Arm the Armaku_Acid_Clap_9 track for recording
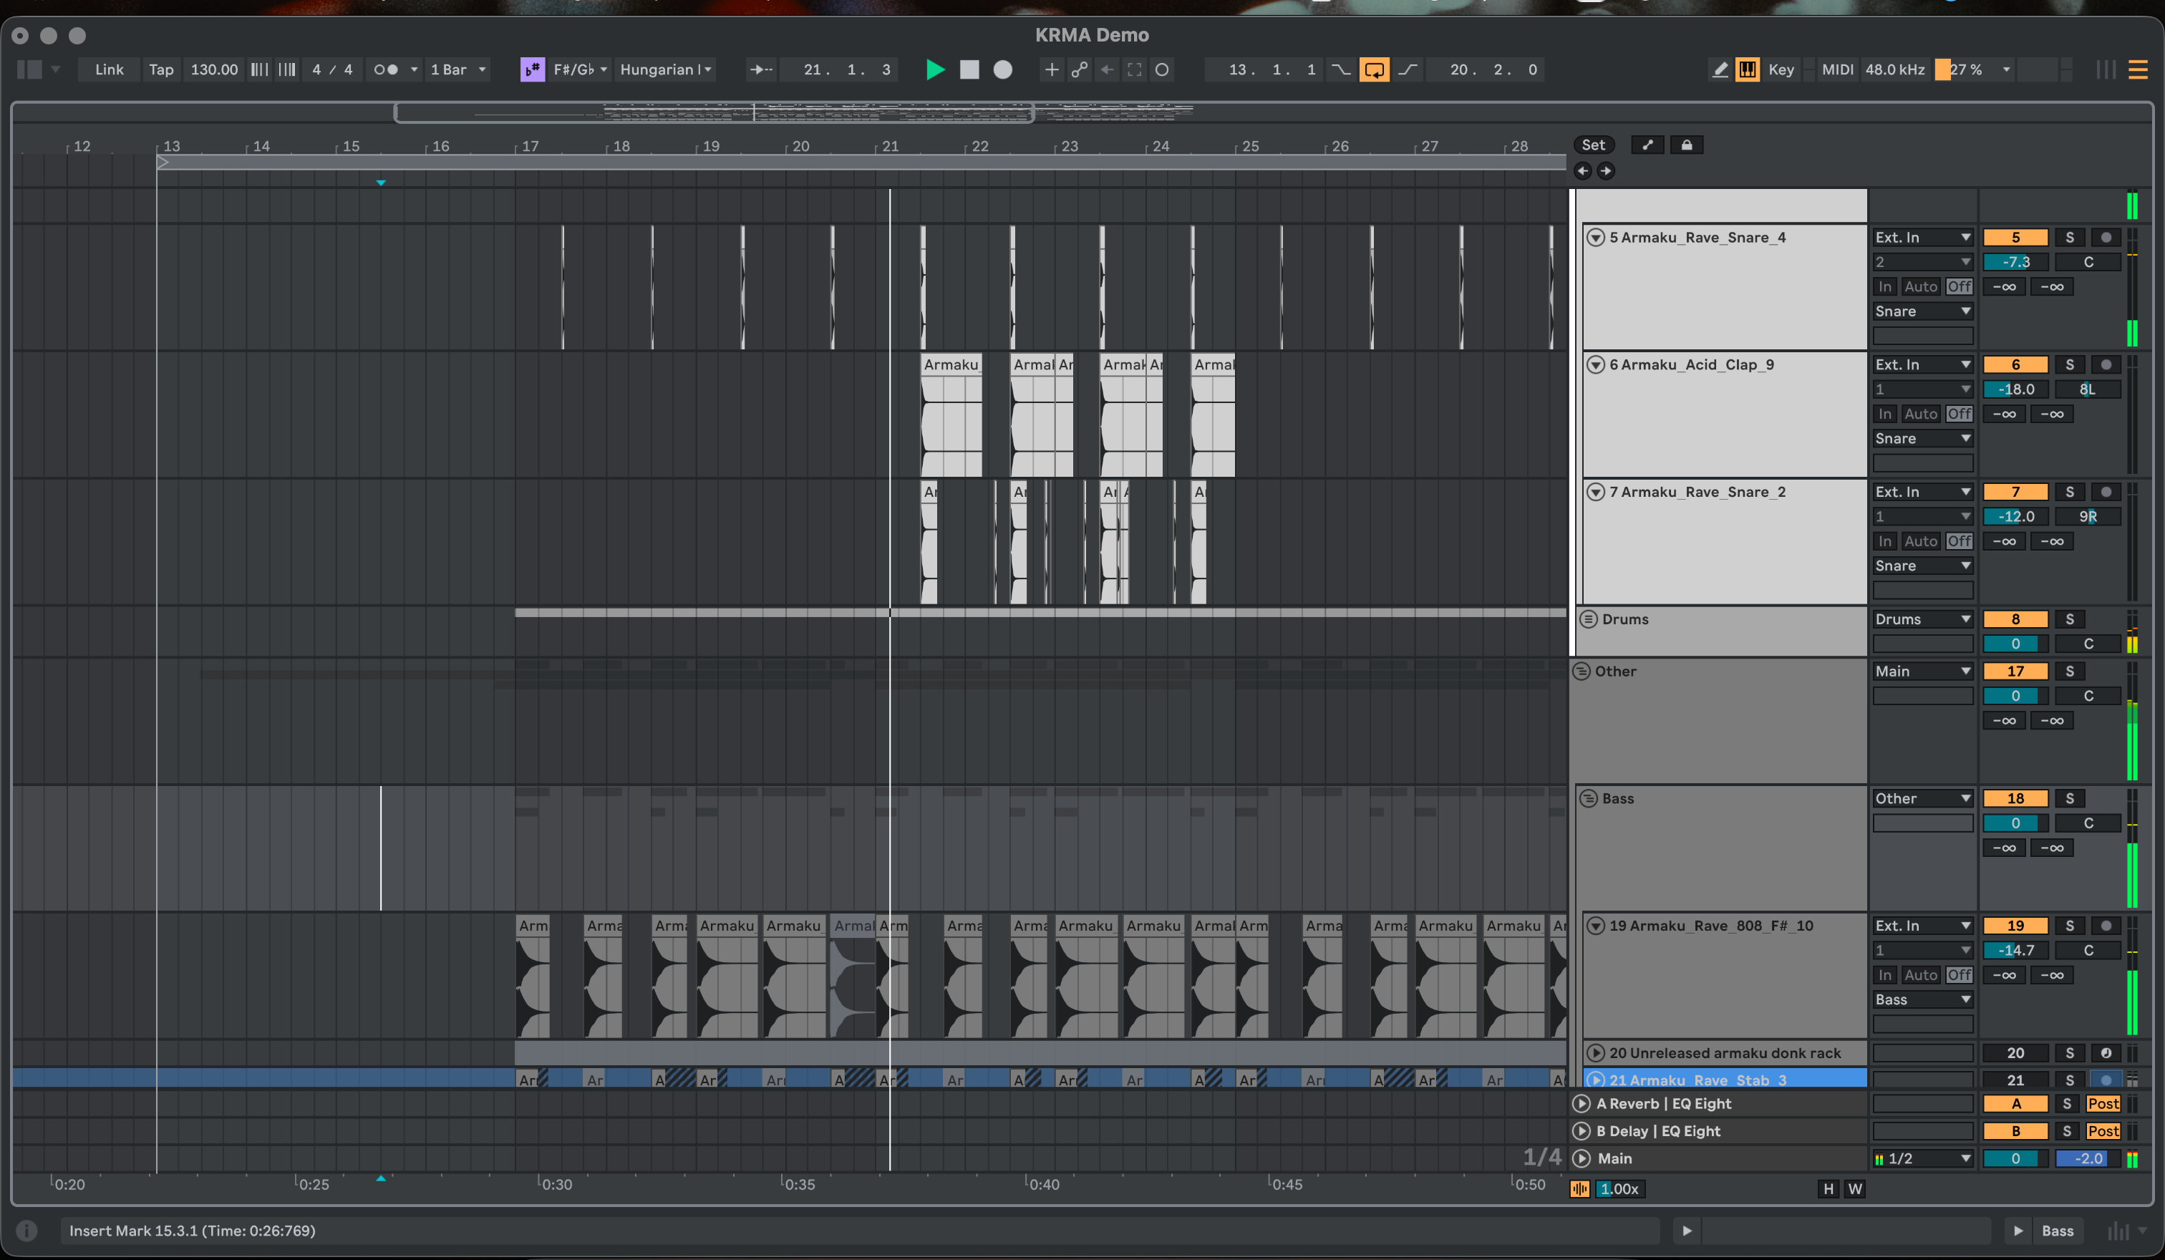 pos(2105,365)
